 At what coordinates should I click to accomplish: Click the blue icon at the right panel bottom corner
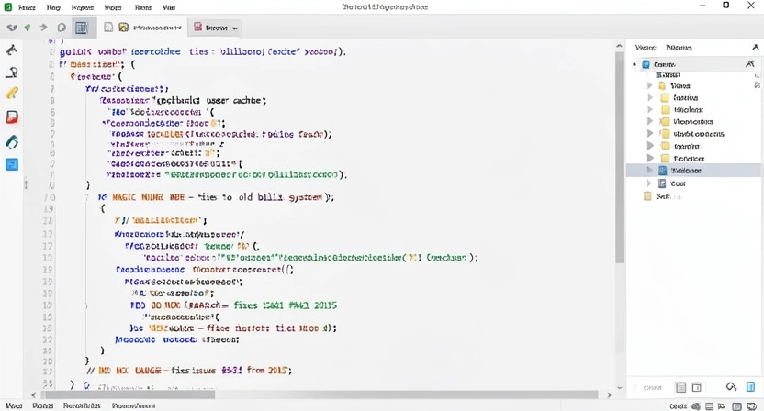pos(751,387)
